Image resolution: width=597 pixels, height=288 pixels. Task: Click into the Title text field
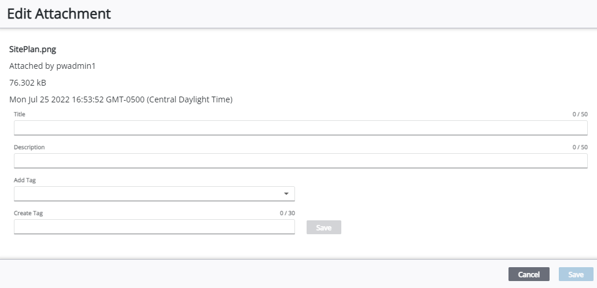click(x=300, y=128)
